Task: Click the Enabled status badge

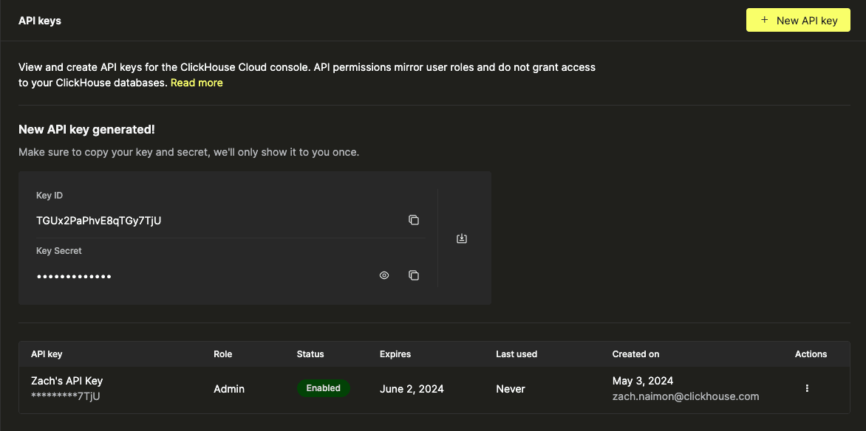Action: pos(324,388)
